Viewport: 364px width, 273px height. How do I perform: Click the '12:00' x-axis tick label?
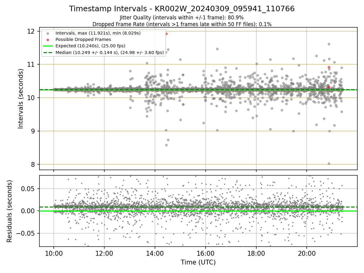coord(104,253)
